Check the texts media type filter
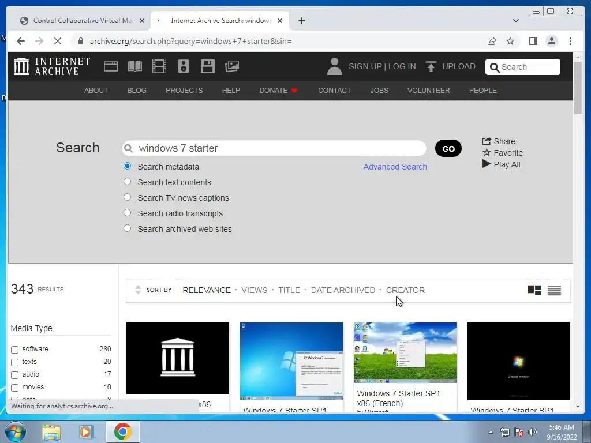The width and height of the screenshot is (591, 443). coord(14,362)
